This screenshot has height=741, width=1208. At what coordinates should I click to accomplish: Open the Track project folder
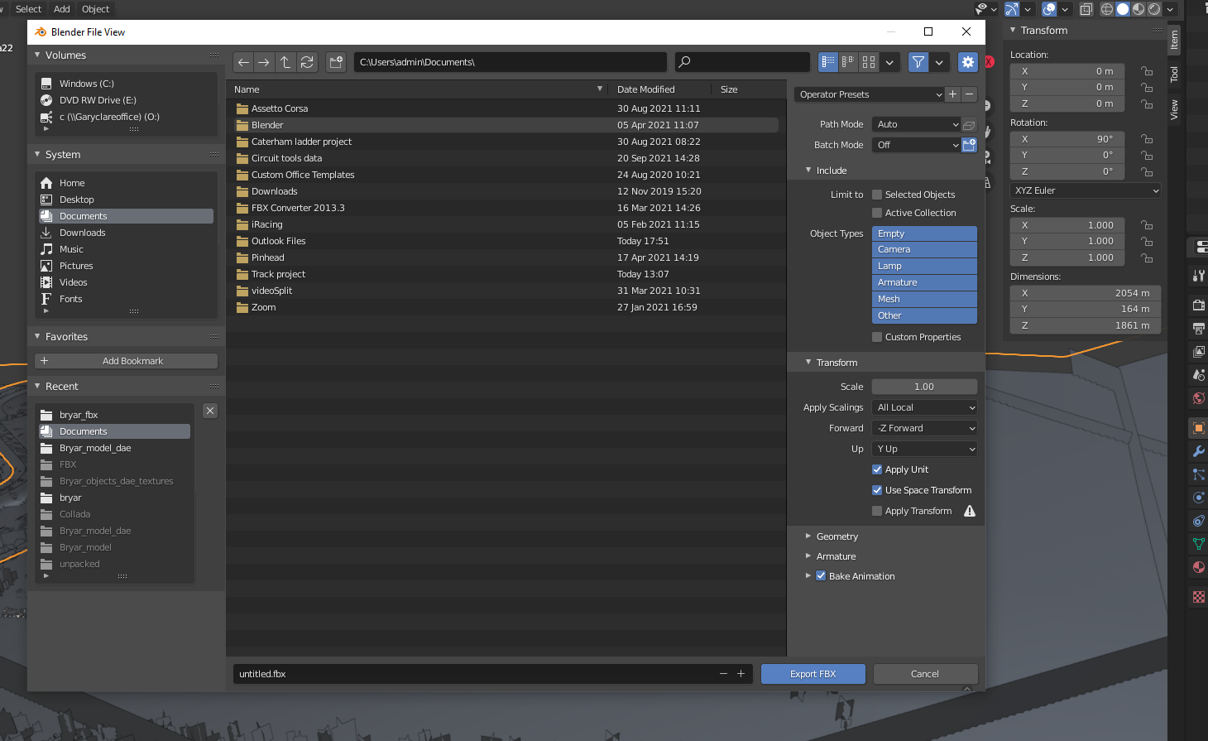point(278,274)
